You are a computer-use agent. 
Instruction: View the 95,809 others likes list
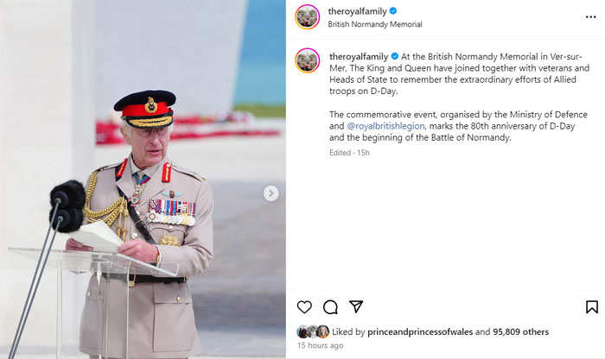point(520,331)
